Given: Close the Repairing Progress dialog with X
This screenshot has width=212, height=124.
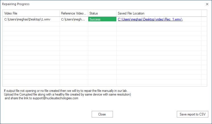Looking at the screenshot, I should tap(207, 4).
